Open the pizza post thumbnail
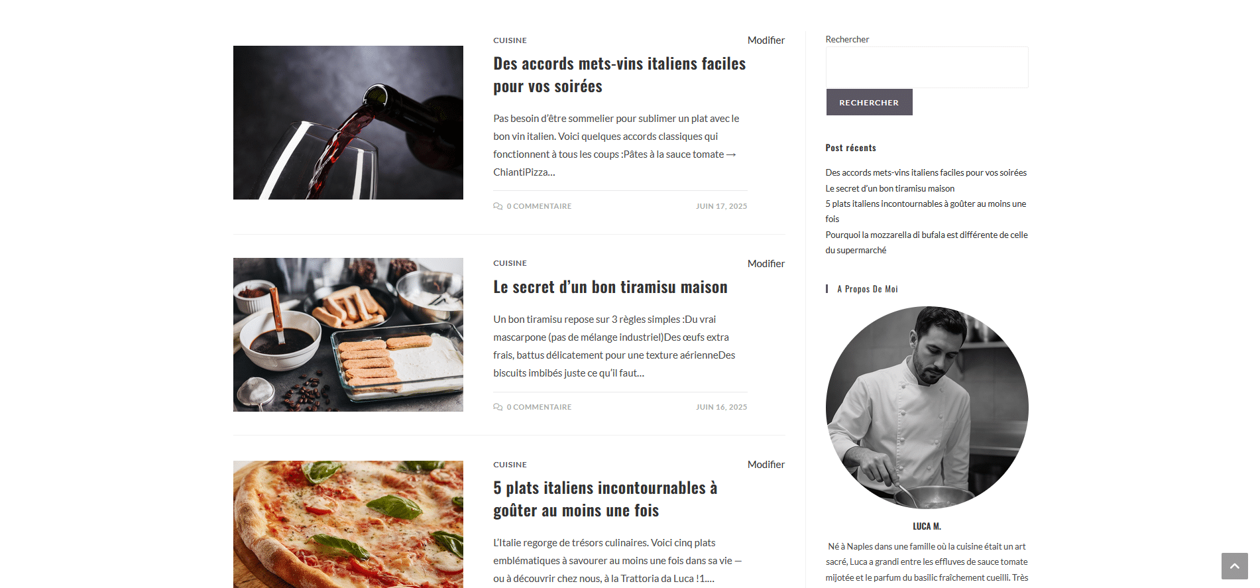 (x=348, y=524)
